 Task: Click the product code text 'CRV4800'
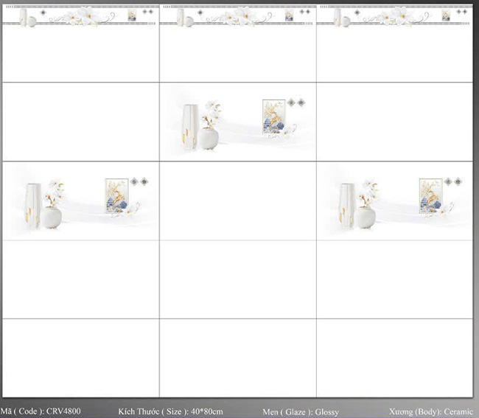(63, 411)
